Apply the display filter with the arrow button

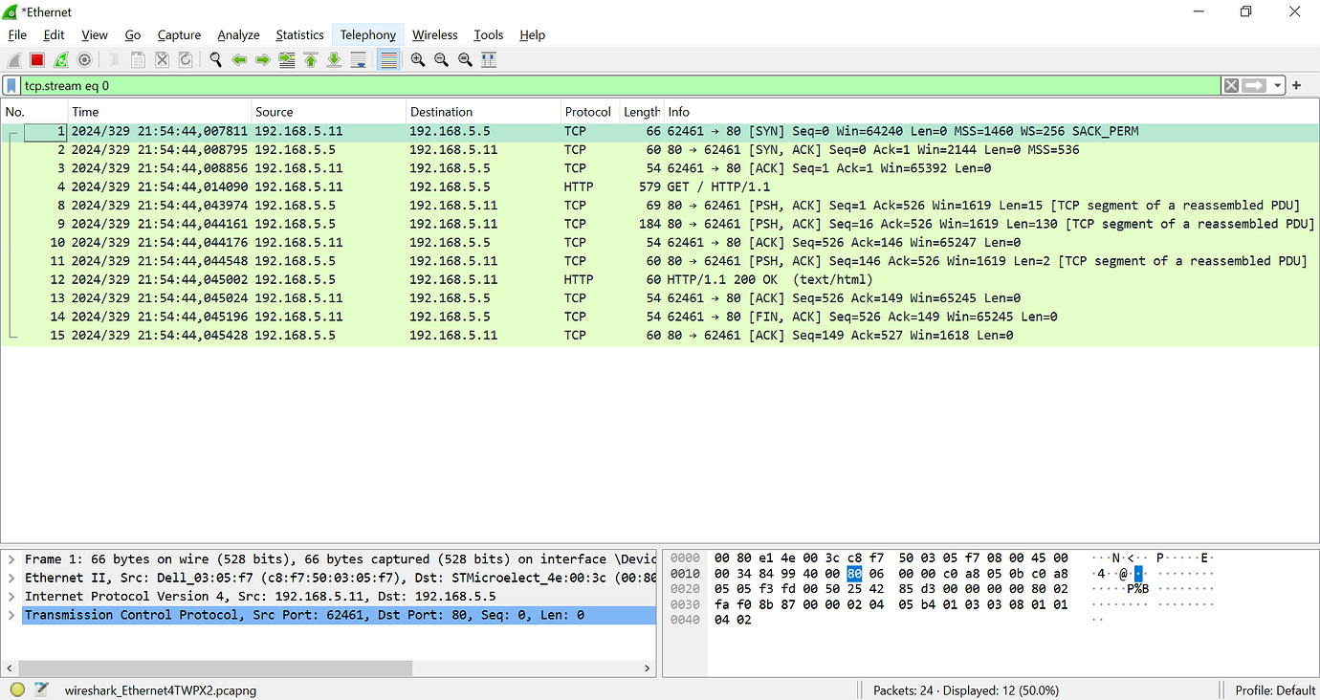pos(1253,85)
